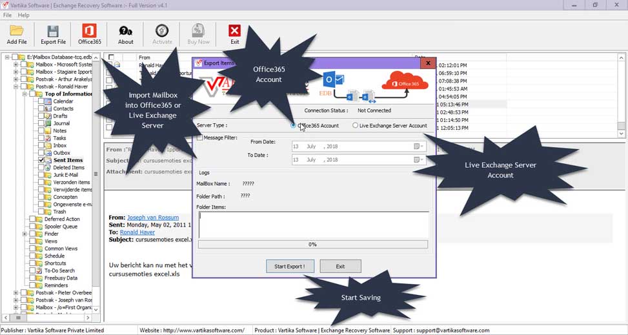Click the 0% export progress bar
The width and height of the screenshot is (628, 335).
(313, 244)
